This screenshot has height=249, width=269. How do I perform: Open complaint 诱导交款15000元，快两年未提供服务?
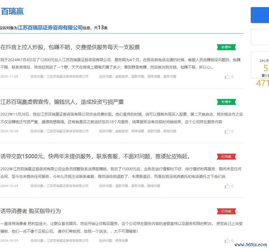coord(95,157)
